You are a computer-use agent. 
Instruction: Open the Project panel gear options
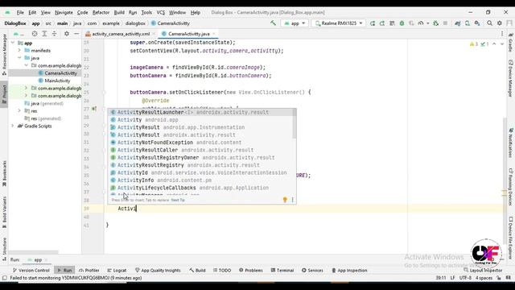[x=66, y=34]
